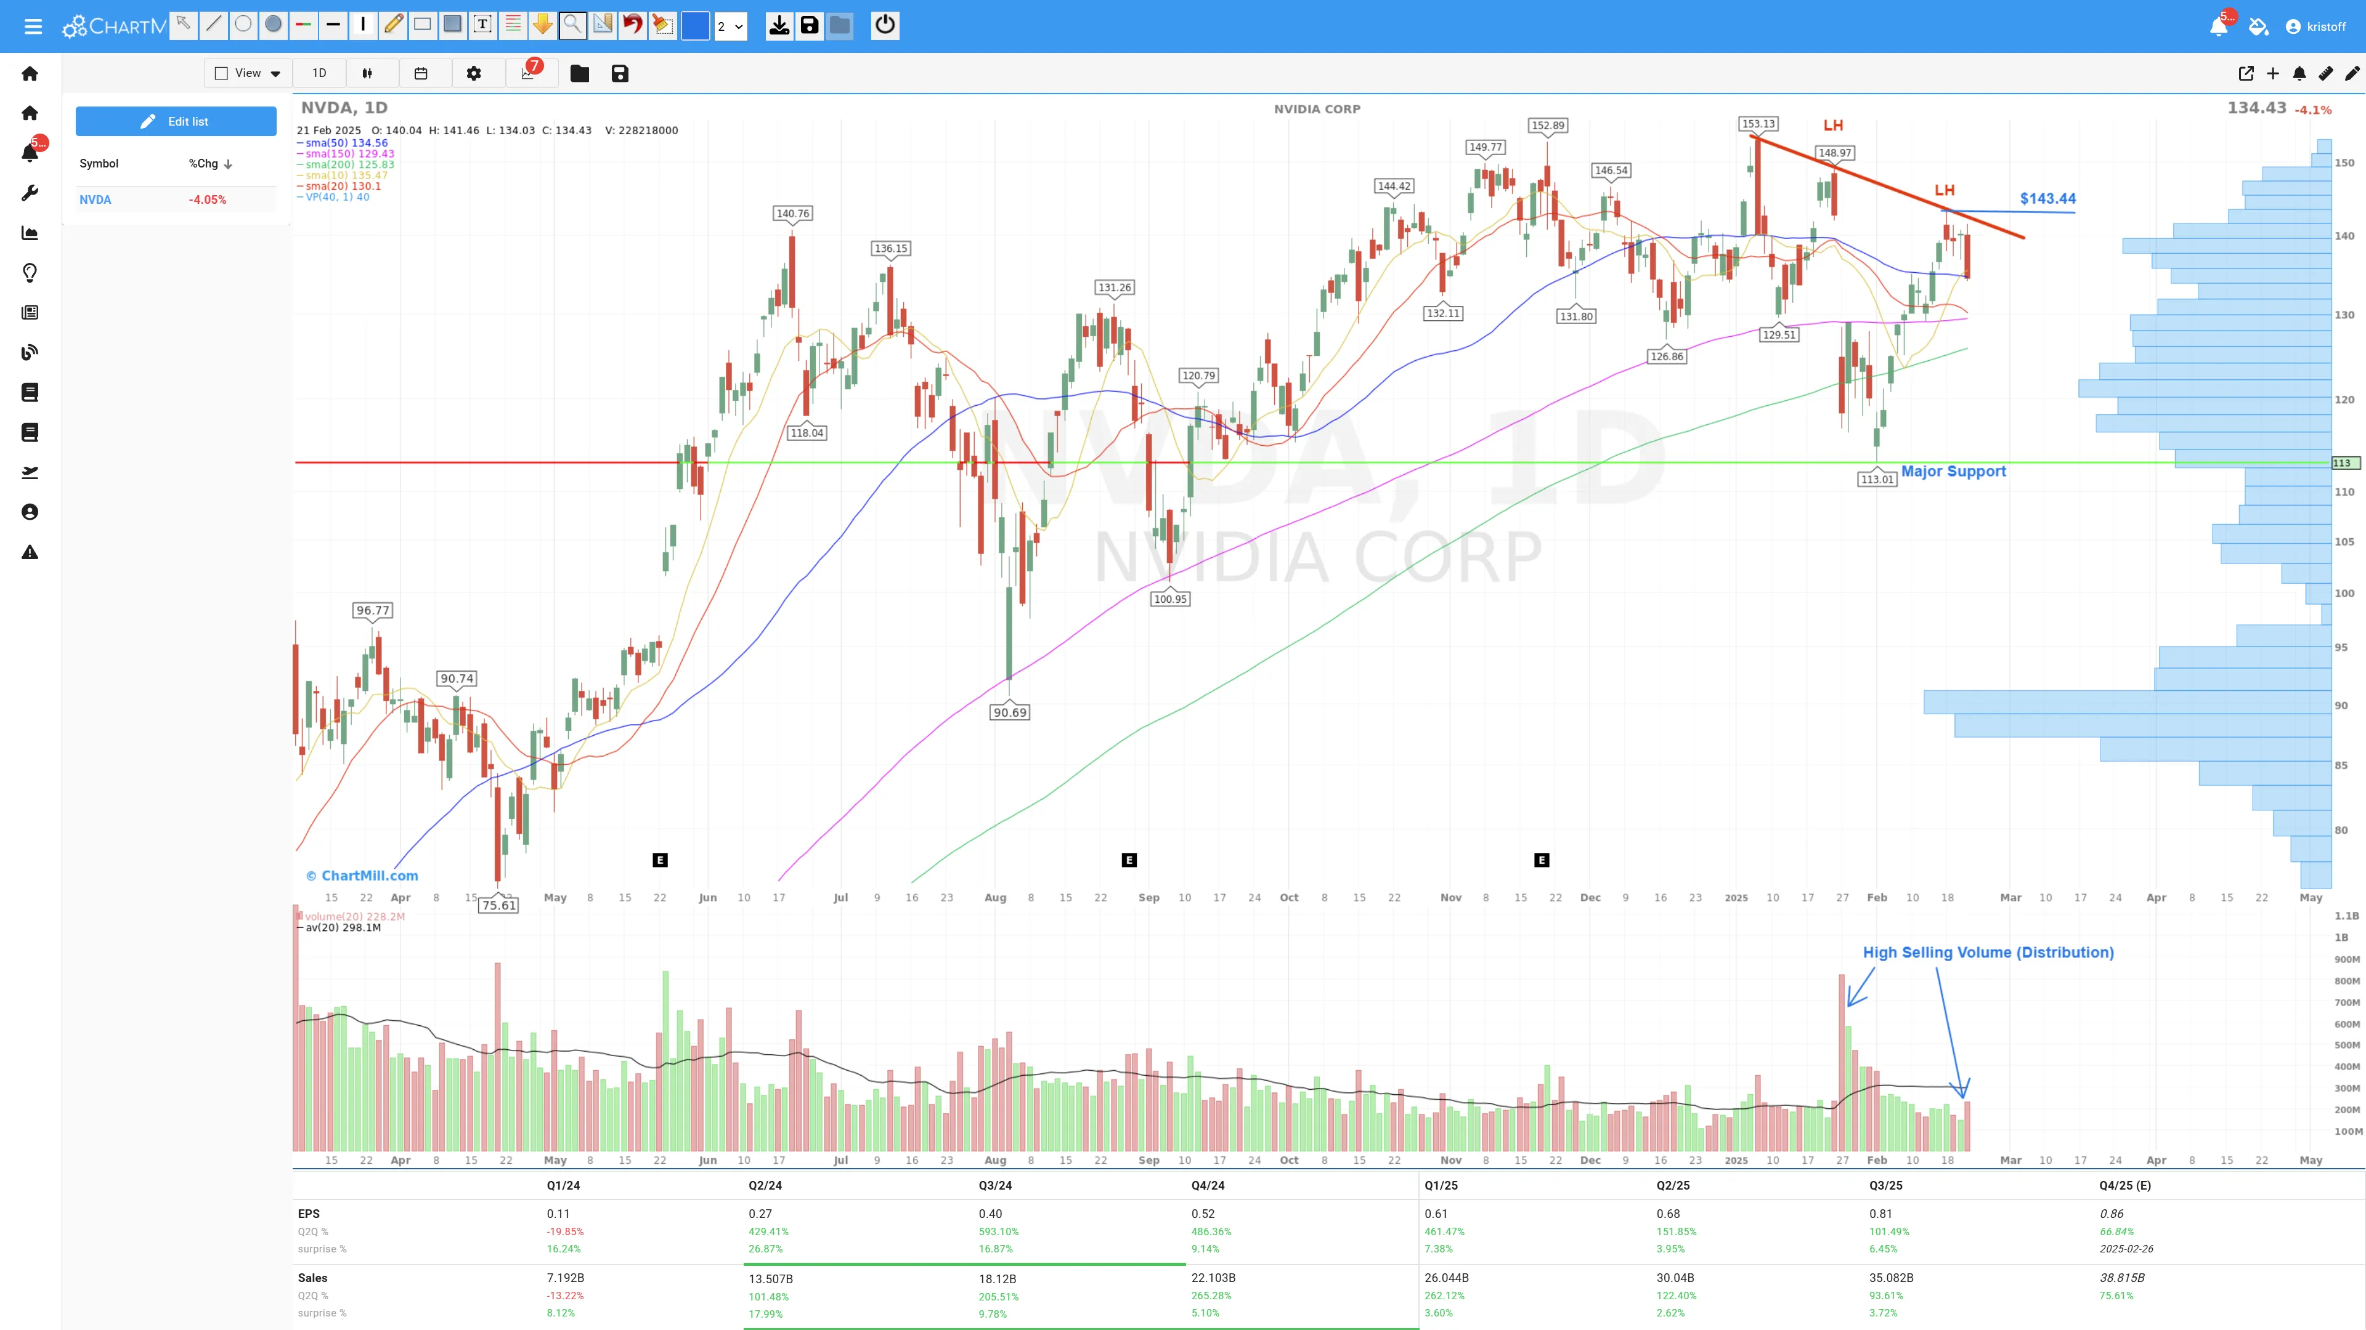2366x1330 pixels.
Task: Select the filled circle drawing tool
Action: (273, 25)
